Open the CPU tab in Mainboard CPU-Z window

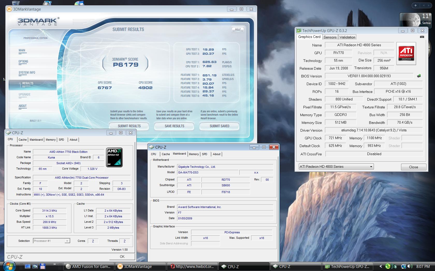154,154
